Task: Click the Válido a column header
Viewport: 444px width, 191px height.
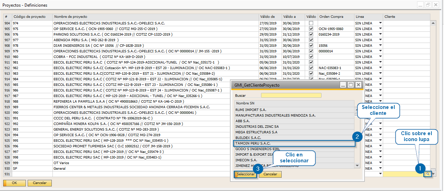Action: point(293,16)
